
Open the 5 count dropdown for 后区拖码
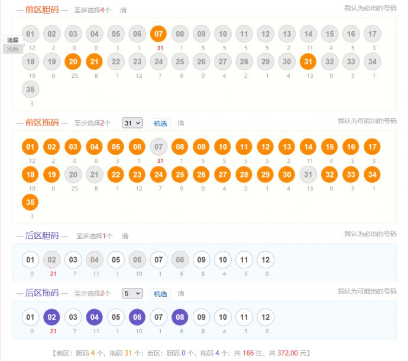pyautogui.click(x=132, y=293)
